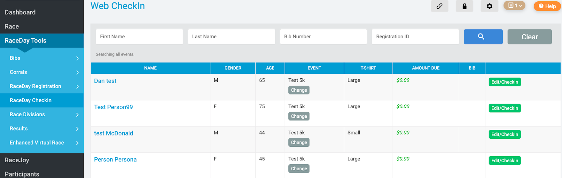Image resolution: width=562 pixels, height=178 pixels.
Task: Open participant Test Person99
Action: (x=113, y=107)
